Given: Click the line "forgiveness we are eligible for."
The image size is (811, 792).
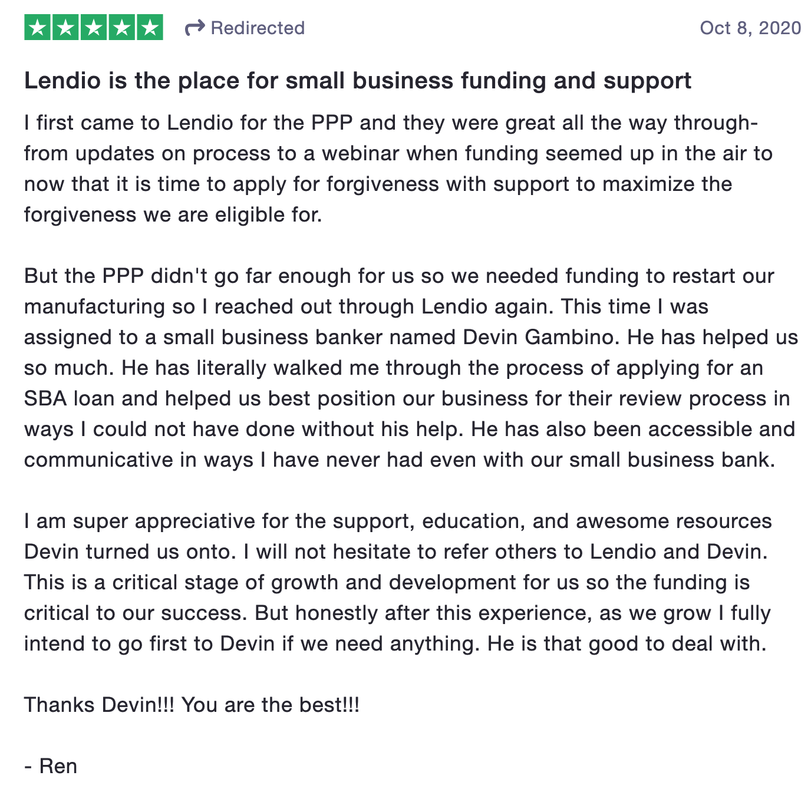Looking at the screenshot, I should (173, 214).
